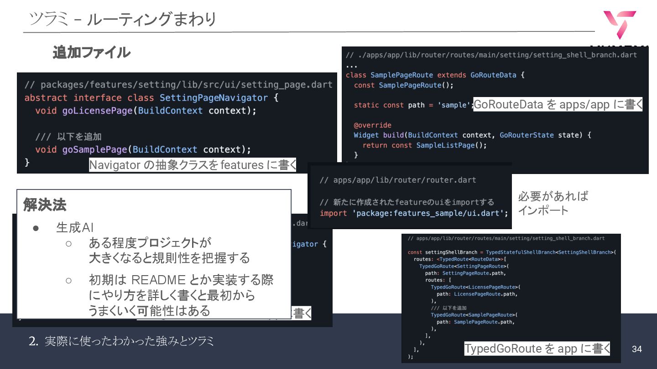
Task: Click 'const settingShellBranch = TypedStatefulShellBranch' line
Action: point(512,252)
